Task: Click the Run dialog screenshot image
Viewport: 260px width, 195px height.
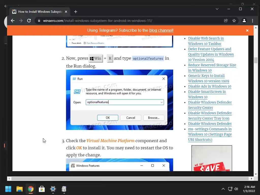Action: [x=120, y=100]
